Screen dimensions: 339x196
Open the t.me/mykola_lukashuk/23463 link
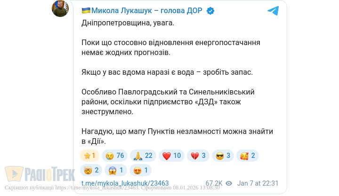click(125, 183)
